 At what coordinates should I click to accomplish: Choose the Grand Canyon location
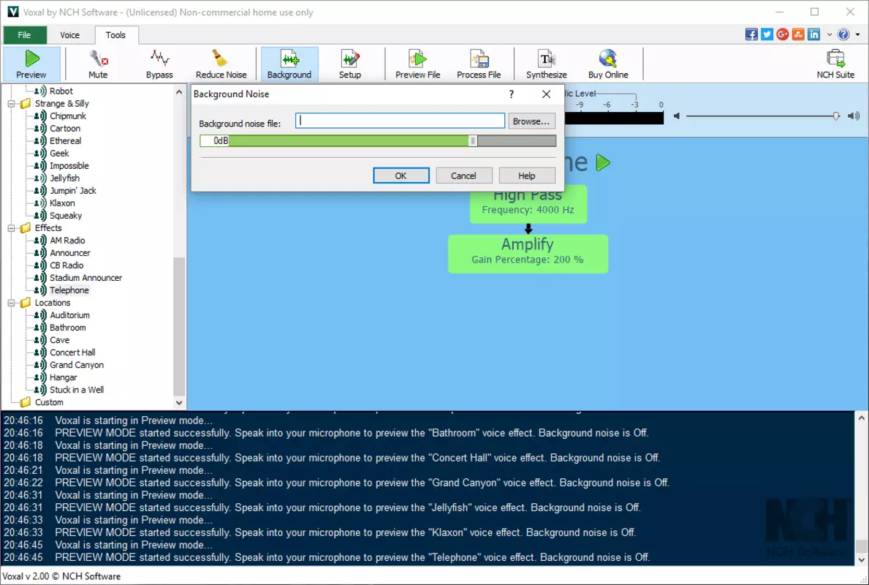[77, 365]
